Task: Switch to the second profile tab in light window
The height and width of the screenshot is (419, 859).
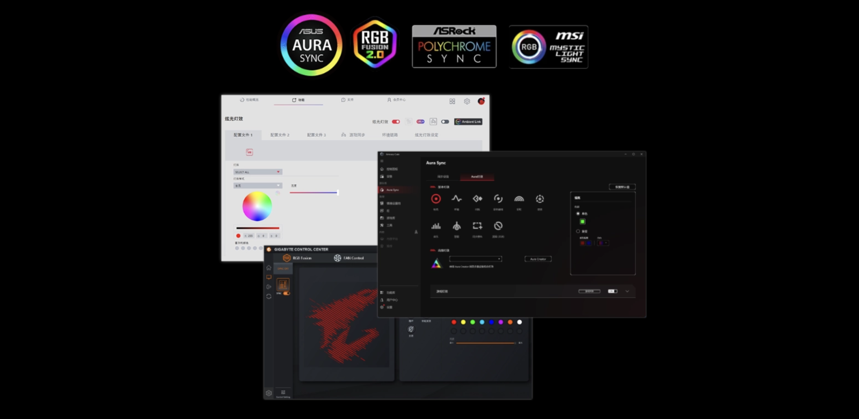Action: pos(280,135)
